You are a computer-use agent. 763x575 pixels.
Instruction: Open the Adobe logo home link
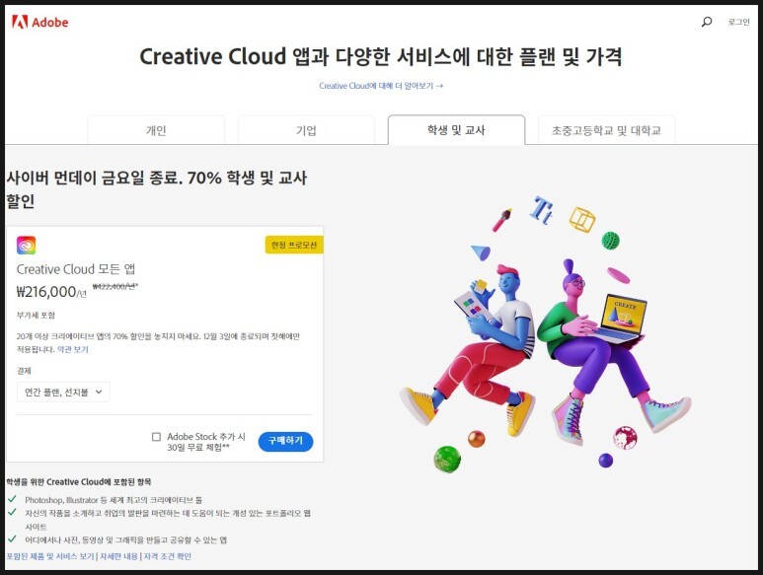tap(39, 22)
